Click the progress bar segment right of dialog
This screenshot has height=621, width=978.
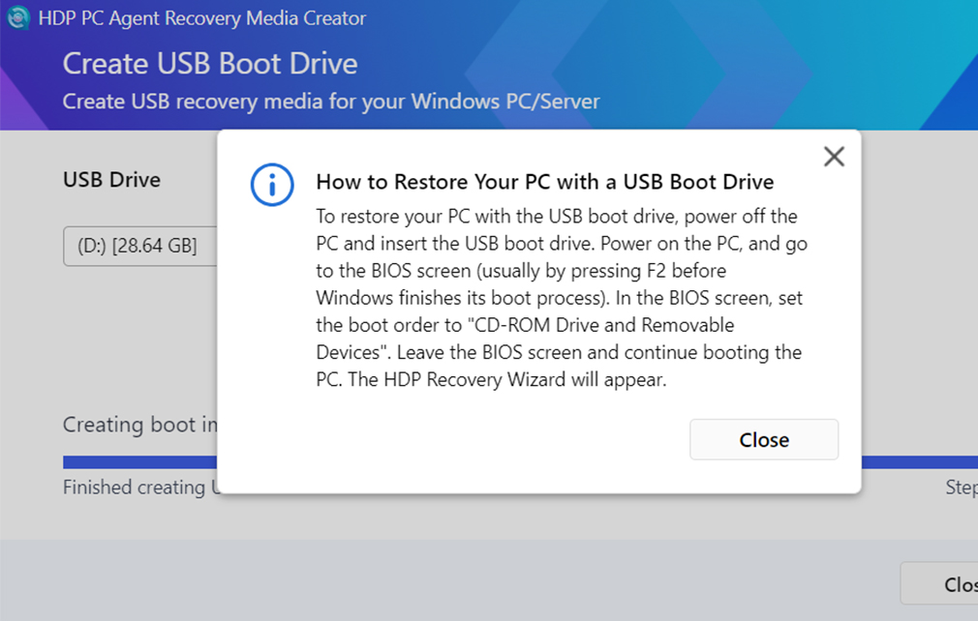[918, 462]
